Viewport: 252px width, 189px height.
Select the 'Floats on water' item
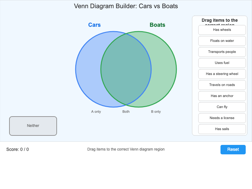[222, 41]
